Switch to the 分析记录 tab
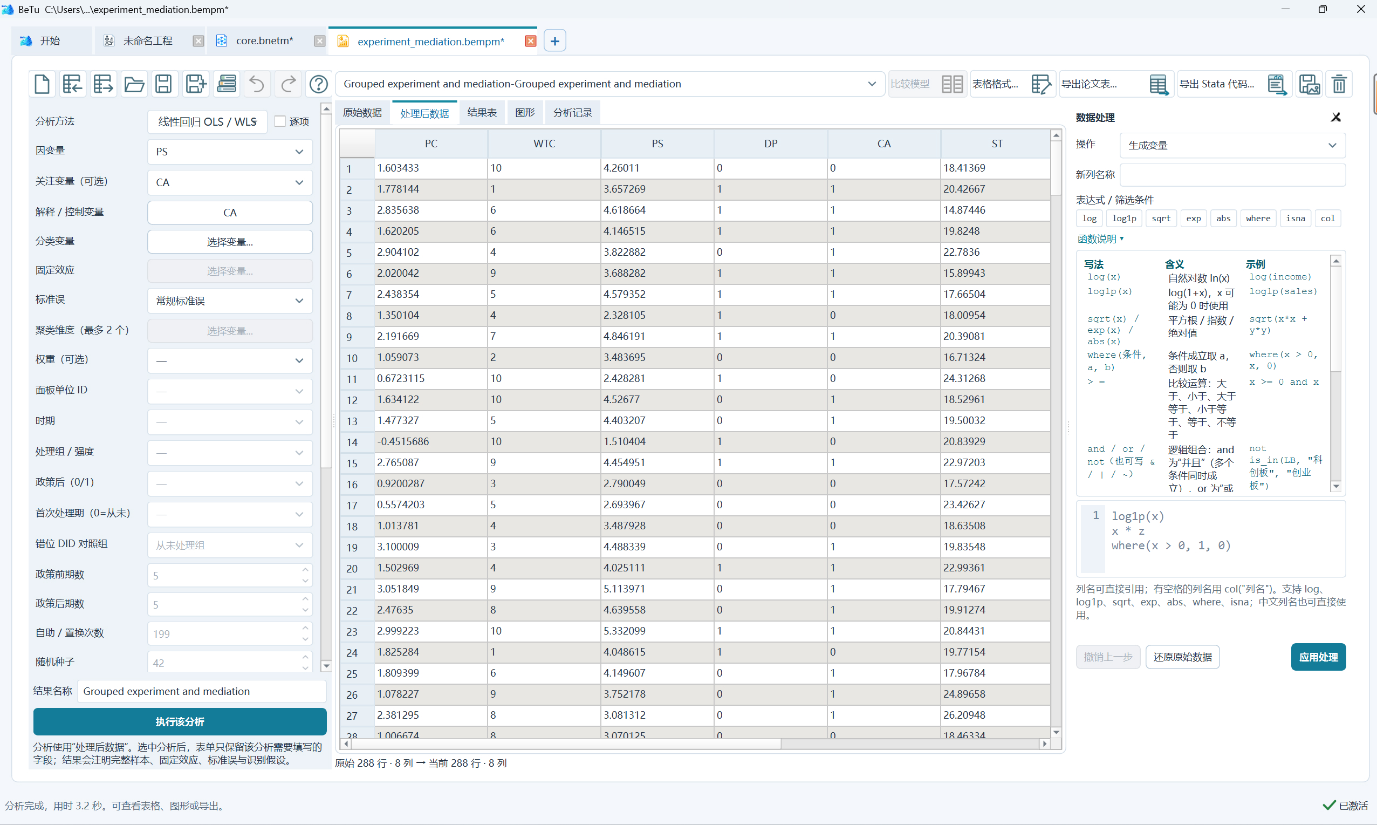The height and width of the screenshot is (825, 1377). tap(572, 113)
